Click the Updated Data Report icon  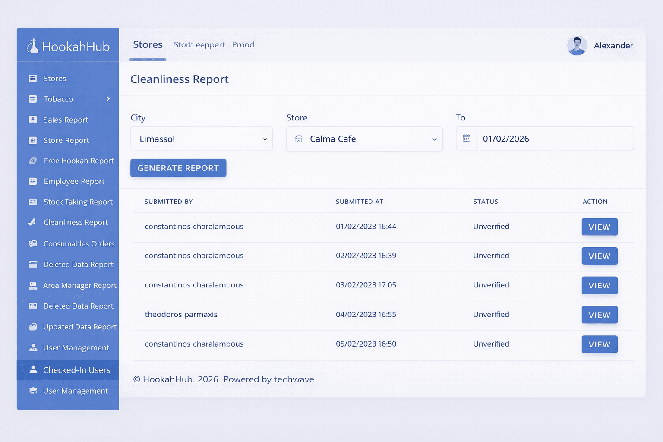coord(33,327)
